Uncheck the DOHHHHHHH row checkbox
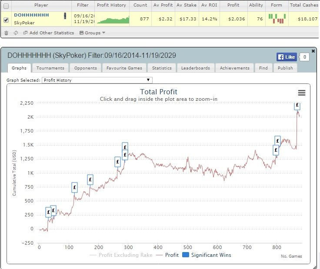This screenshot has height=269, width=320. [x=6, y=20]
